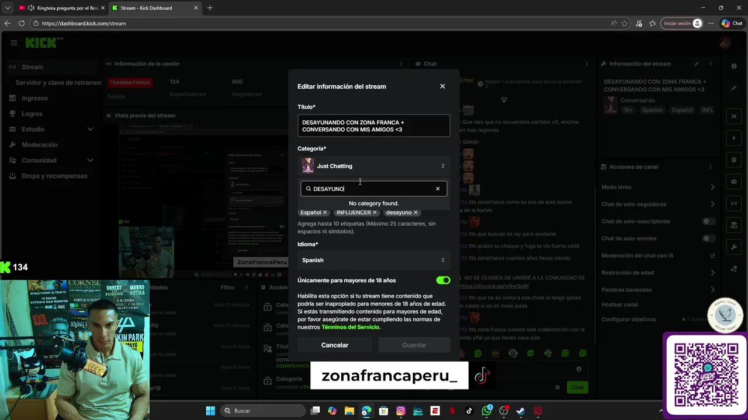
Task: Open a new browser tab
Action: click(210, 8)
